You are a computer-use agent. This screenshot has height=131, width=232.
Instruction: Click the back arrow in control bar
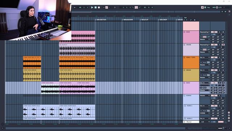(x=75, y=7)
